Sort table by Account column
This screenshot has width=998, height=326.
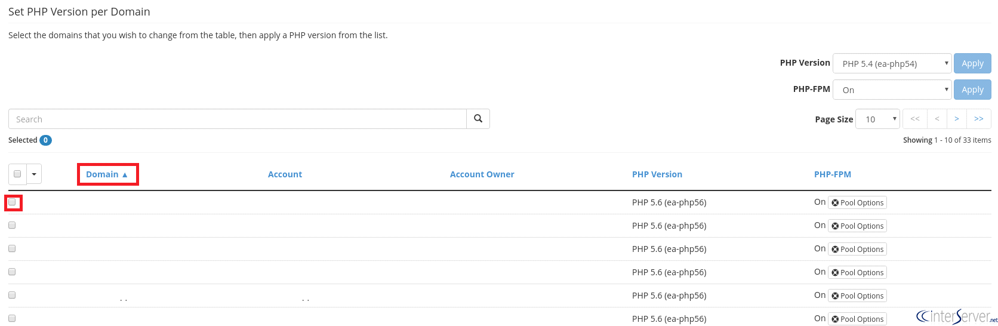click(285, 174)
